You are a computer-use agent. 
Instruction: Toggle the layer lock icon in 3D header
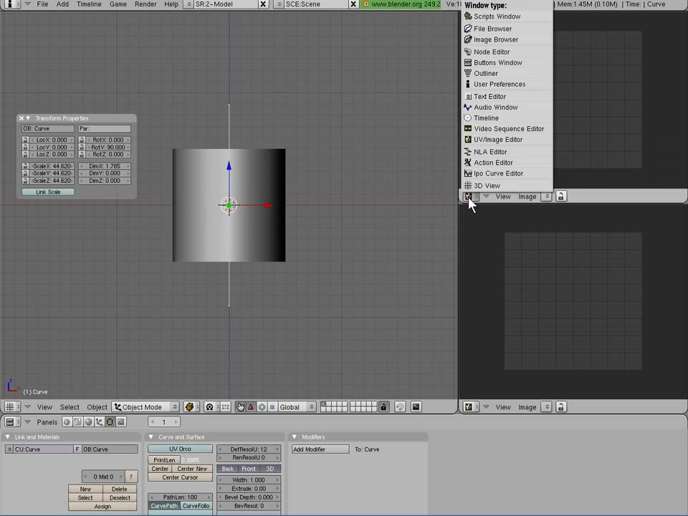point(383,407)
